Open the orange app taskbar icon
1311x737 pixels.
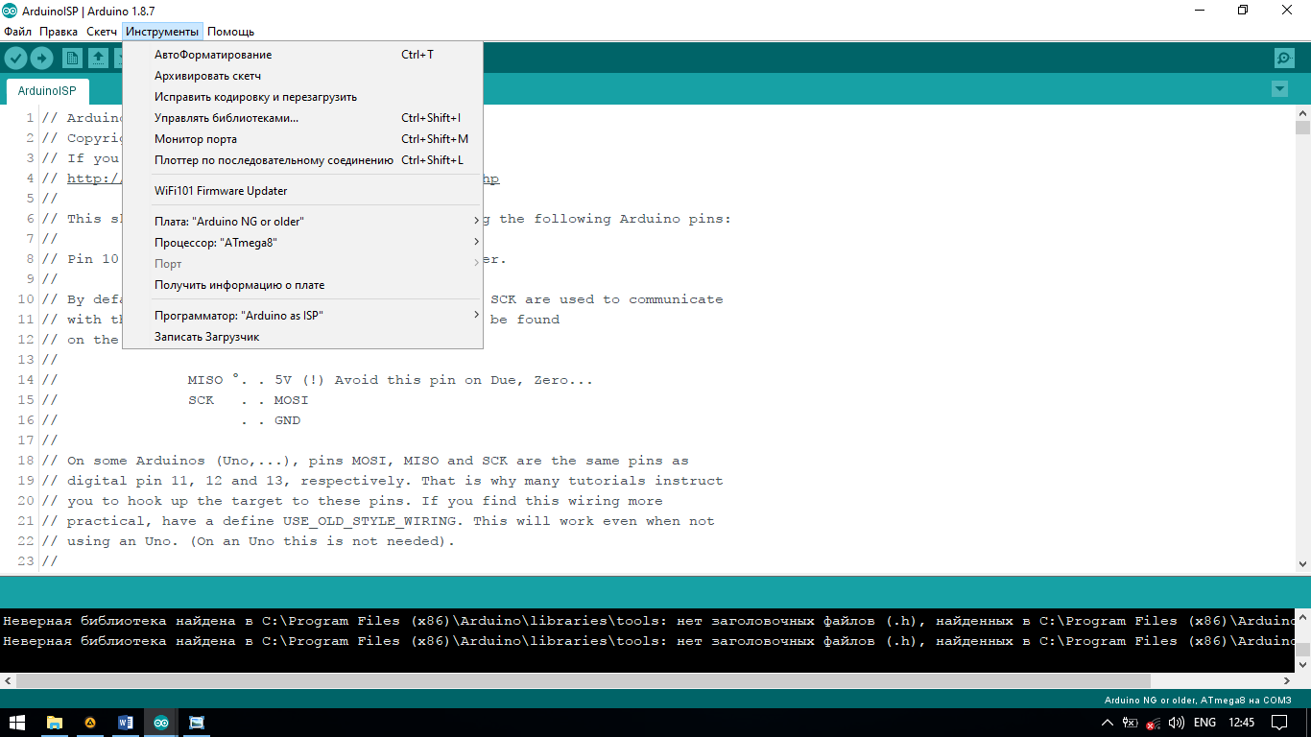(x=90, y=723)
